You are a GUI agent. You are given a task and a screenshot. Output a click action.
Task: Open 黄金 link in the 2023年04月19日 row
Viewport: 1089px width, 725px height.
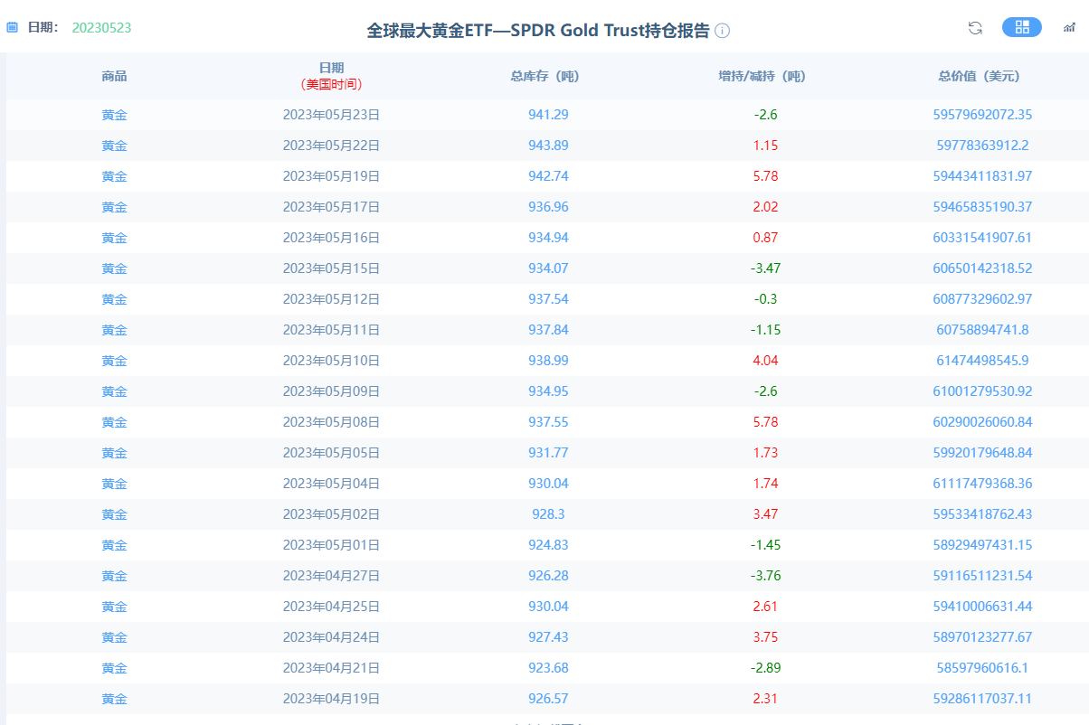click(115, 698)
